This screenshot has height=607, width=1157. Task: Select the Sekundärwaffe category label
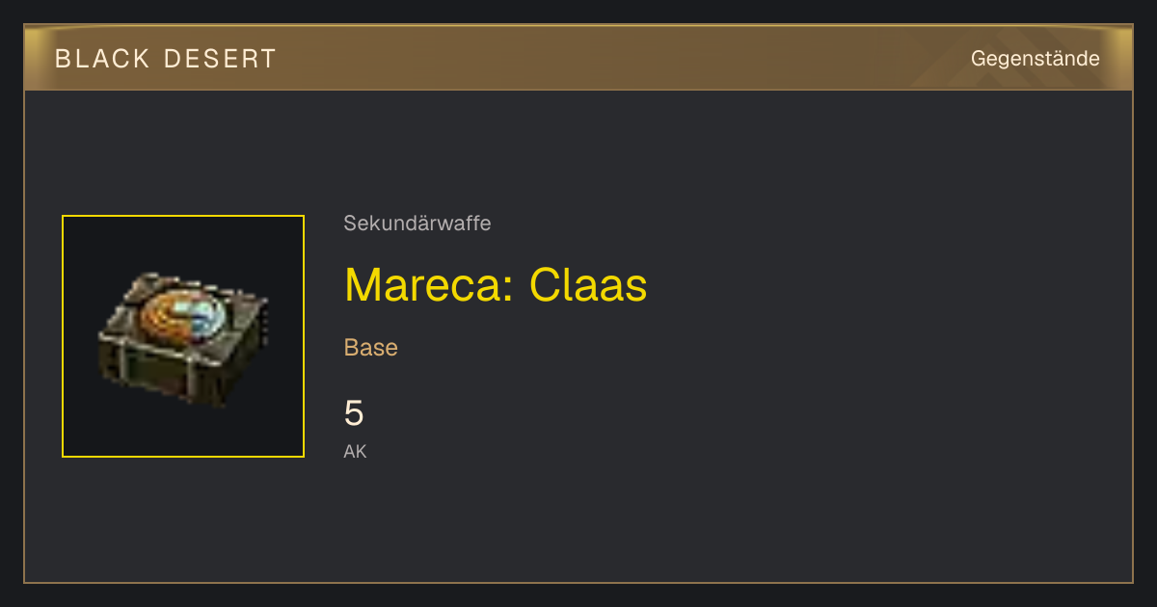(x=417, y=224)
